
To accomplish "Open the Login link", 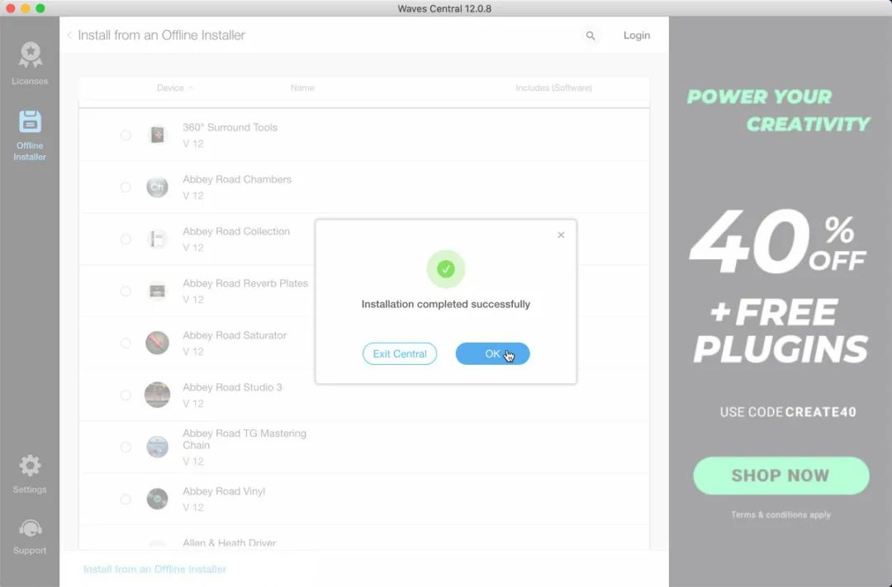I will (x=637, y=36).
